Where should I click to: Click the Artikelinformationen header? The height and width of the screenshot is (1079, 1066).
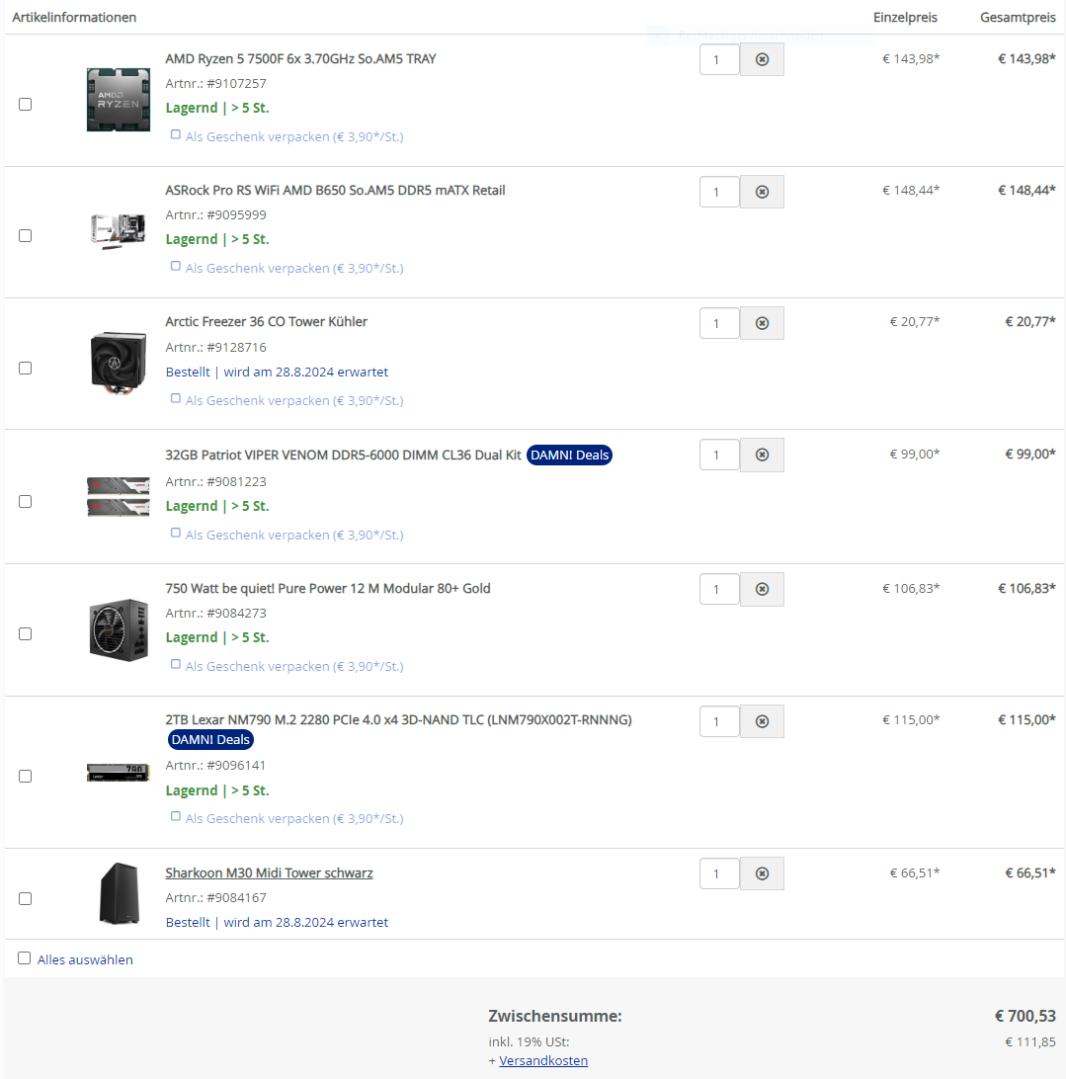[x=74, y=17]
